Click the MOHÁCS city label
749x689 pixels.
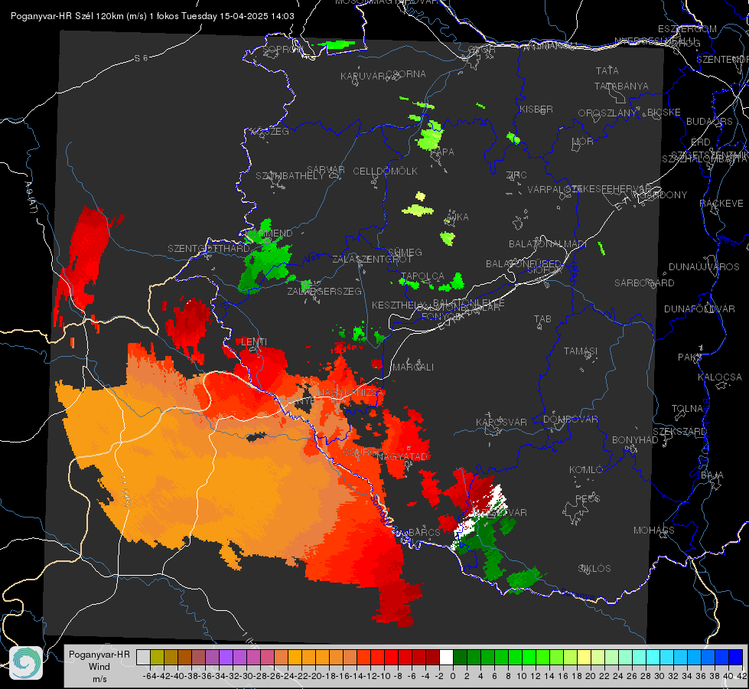[654, 531]
